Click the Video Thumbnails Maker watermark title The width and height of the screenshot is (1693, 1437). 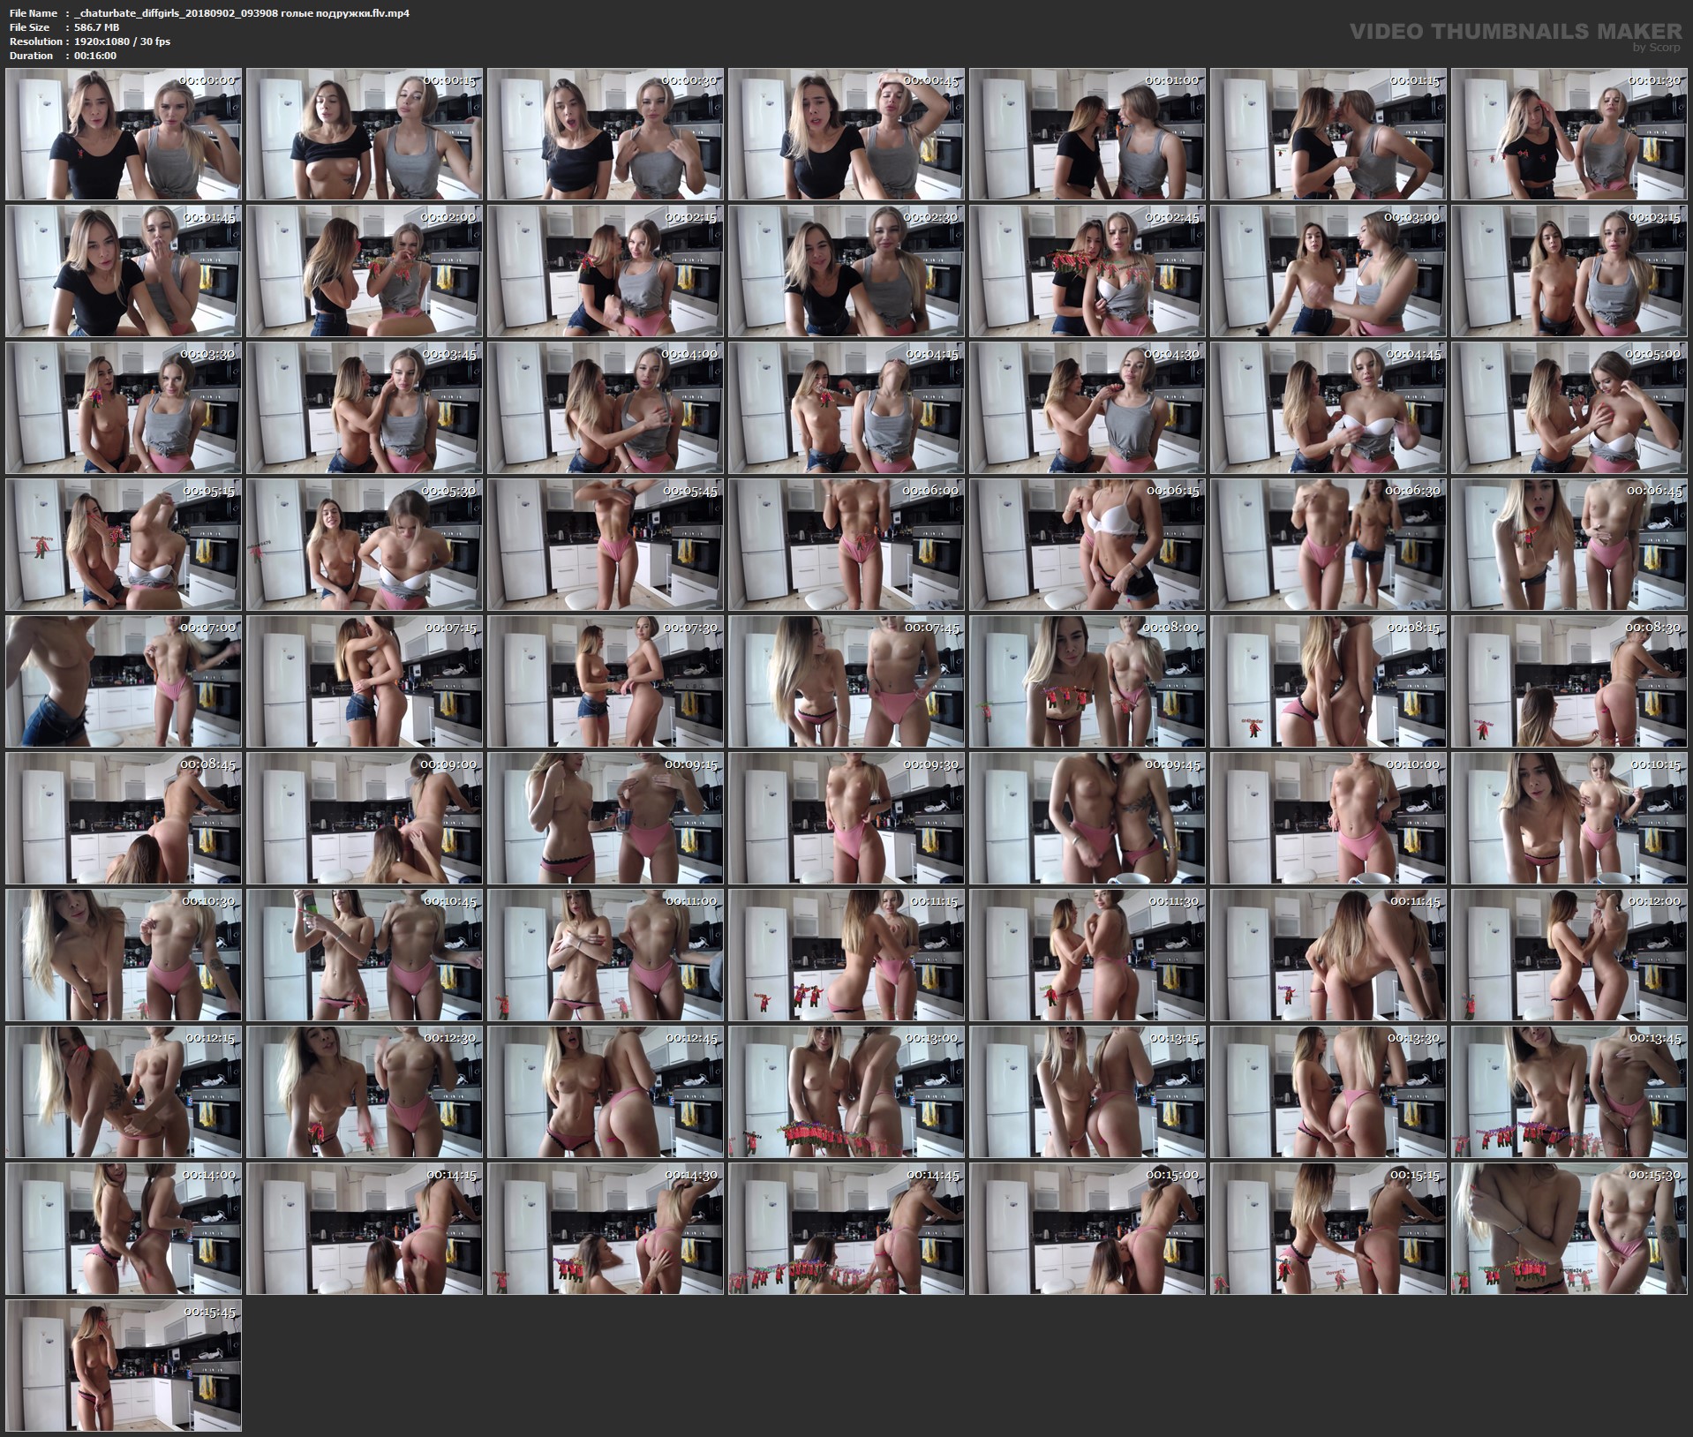tap(1515, 32)
